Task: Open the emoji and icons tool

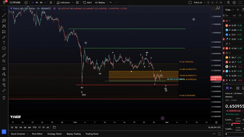Action: (4, 48)
